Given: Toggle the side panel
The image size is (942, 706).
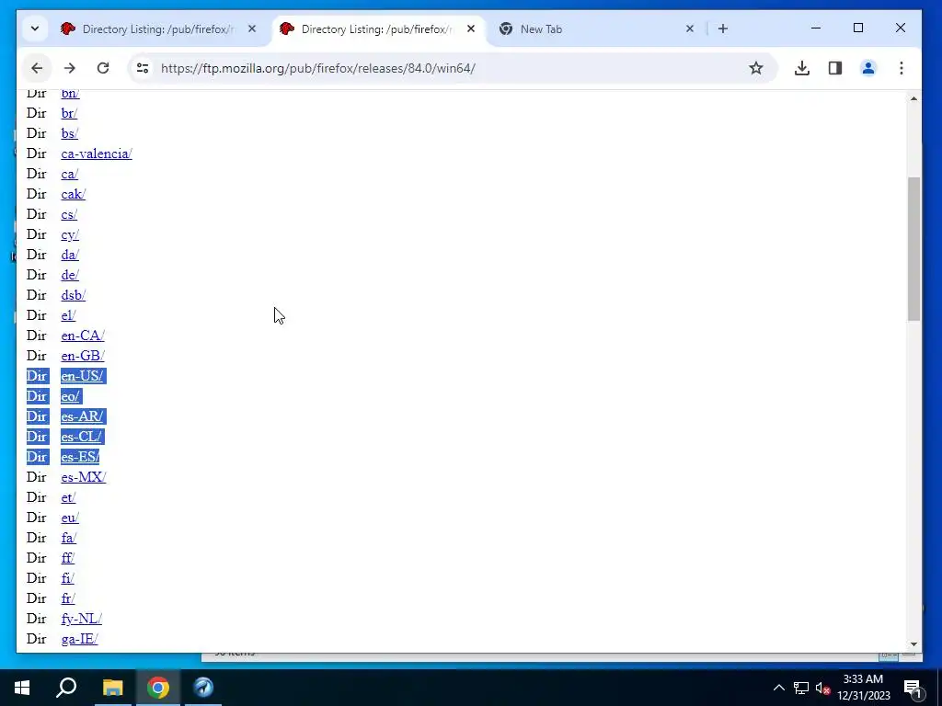Looking at the screenshot, I should pos(835,68).
